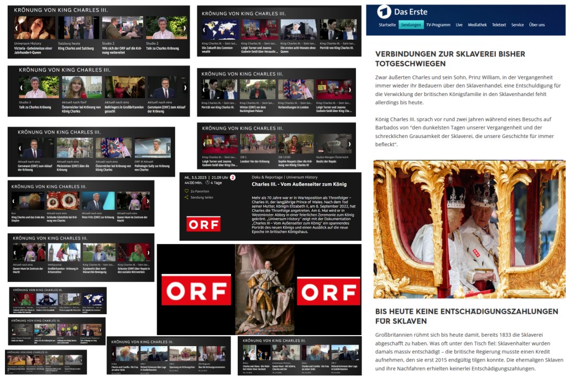The height and width of the screenshot is (377, 566).
Task: Click the small ORF logo under Sendung teilen
Action: (x=203, y=224)
